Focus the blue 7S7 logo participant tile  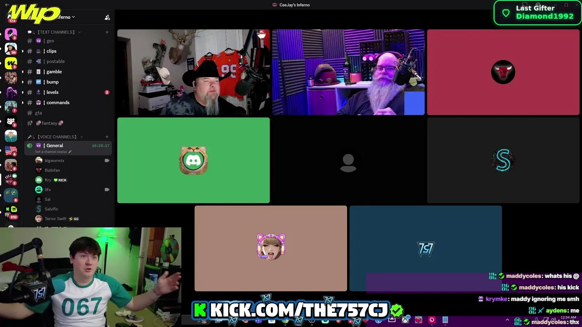click(426, 248)
